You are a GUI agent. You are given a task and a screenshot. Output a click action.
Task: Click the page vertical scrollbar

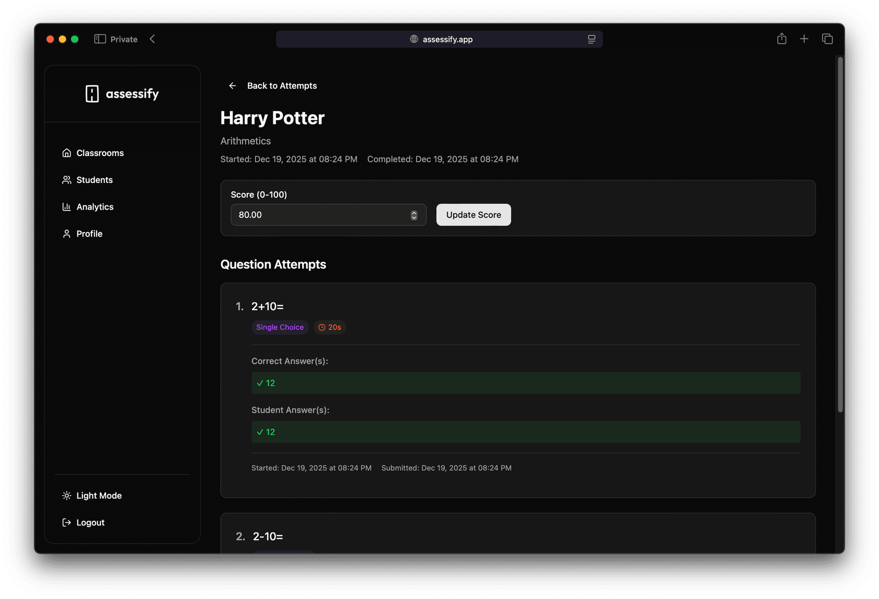pyautogui.click(x=840, y=233)
